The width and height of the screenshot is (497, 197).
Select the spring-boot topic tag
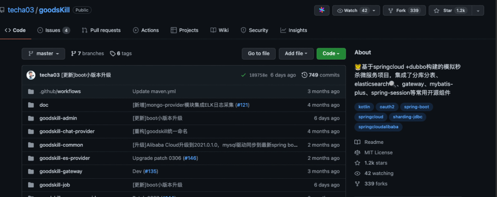click(x=416, y=107)
